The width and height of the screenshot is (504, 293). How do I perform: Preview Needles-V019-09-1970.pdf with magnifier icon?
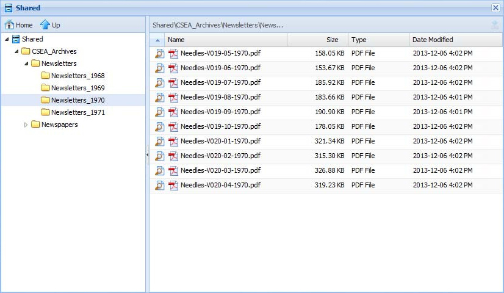coord(159,112)
